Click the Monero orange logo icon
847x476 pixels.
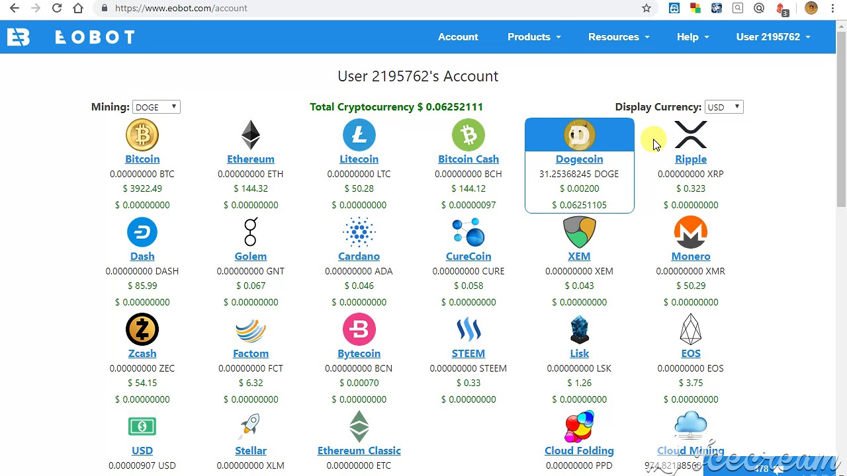click(x=691, y=232)
